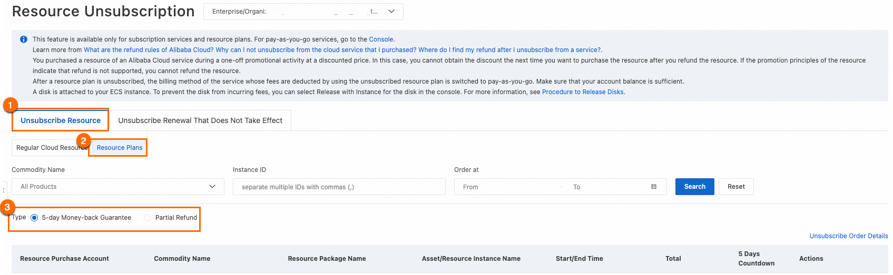Viewport: 893px width, 275px height.
Task: Open the Procedure to Release Disks link
Action: tap(583, 92)
